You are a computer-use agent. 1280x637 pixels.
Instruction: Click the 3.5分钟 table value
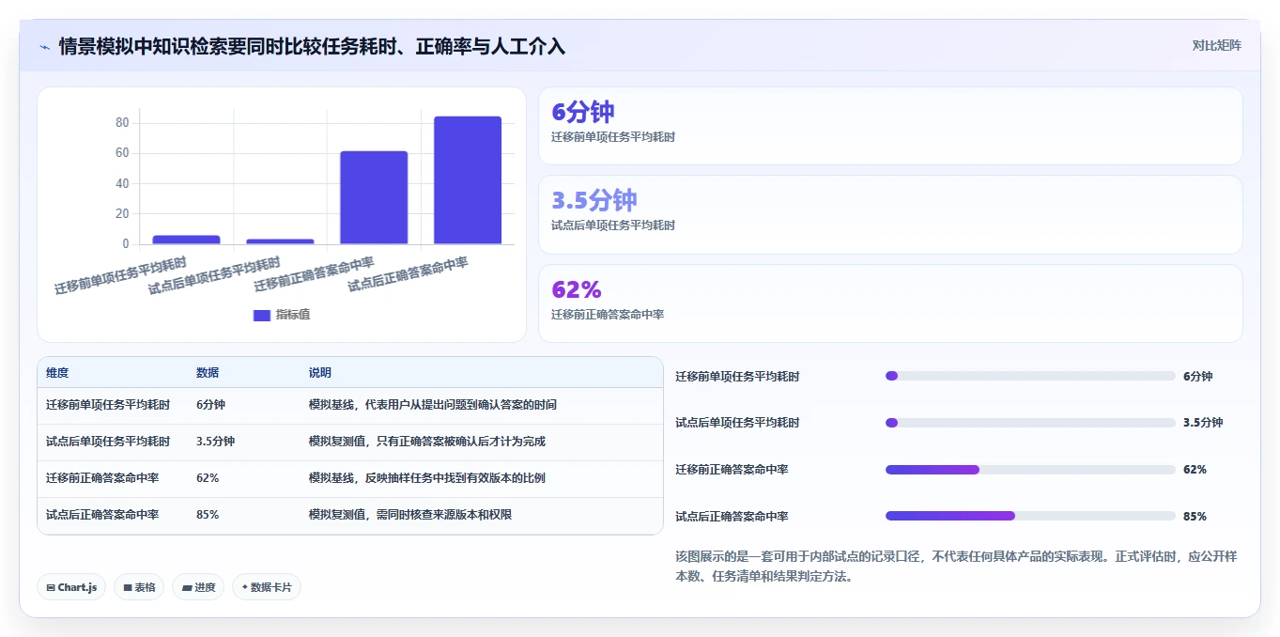pos(215,442)
